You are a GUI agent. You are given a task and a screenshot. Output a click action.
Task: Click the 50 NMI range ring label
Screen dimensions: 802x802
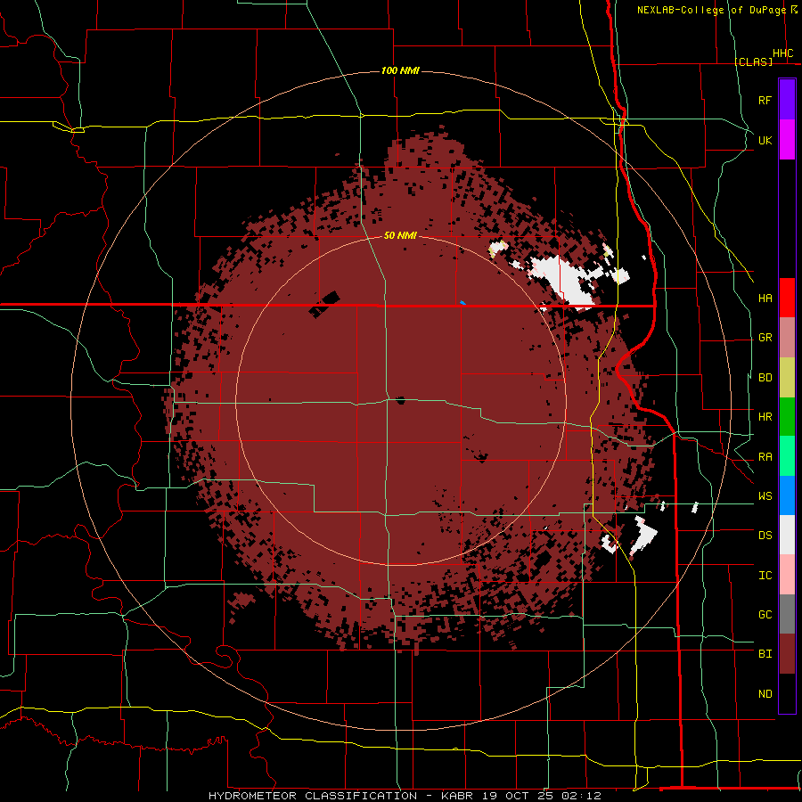[400, 235]
